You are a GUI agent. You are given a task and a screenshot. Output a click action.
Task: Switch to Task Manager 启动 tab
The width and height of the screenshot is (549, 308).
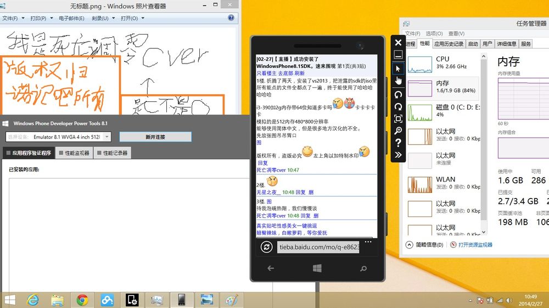point(473,44)
